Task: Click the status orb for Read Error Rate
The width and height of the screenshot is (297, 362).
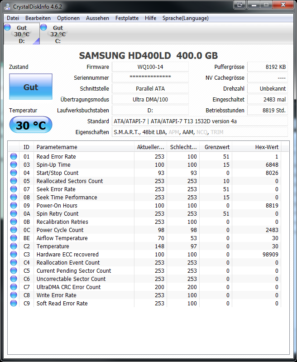Action: click(x=14, y=156)
